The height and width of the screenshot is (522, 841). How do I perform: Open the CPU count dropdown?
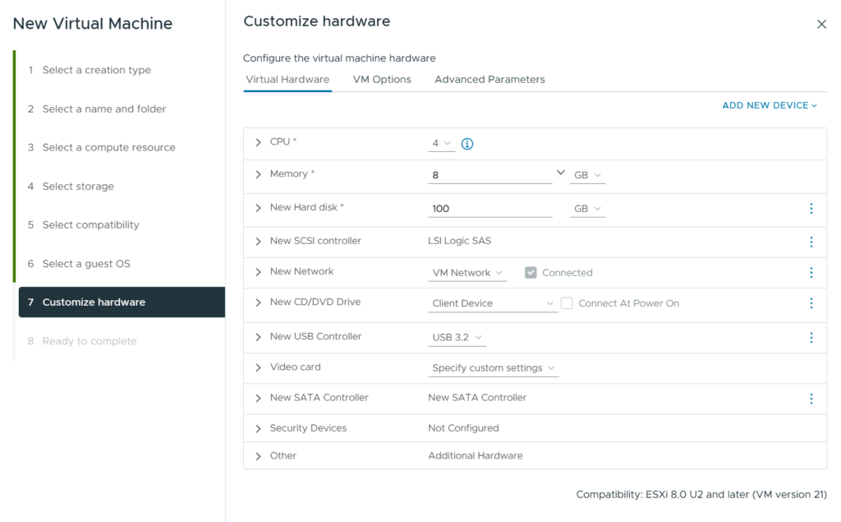[441, 143]
